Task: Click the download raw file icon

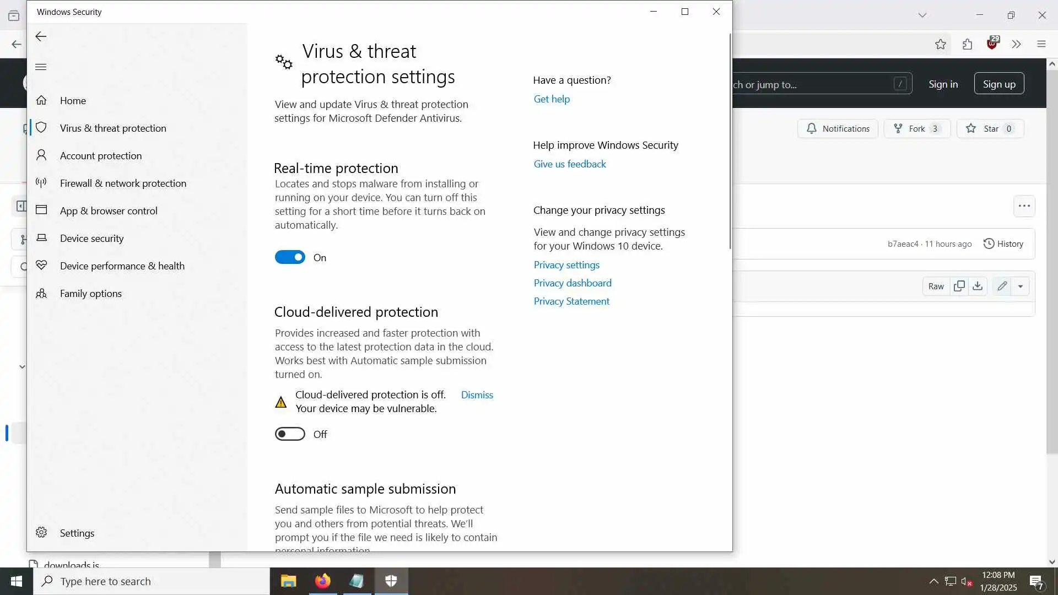Action: [978, 286]
